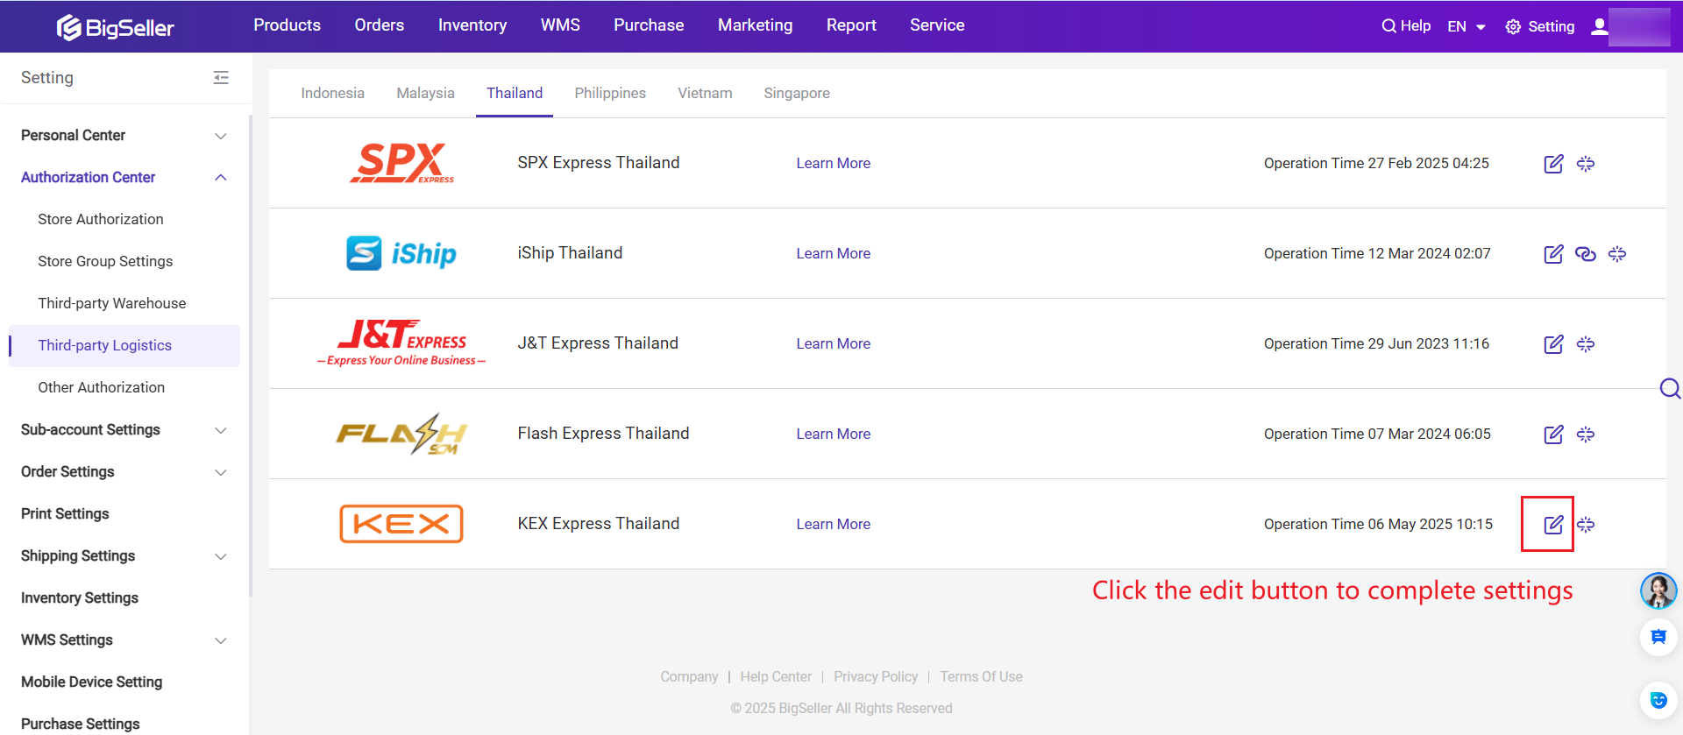Open Learn More for Flash Express Thailand
Screen dimensions: 1683x735
[x=834, y=435]
